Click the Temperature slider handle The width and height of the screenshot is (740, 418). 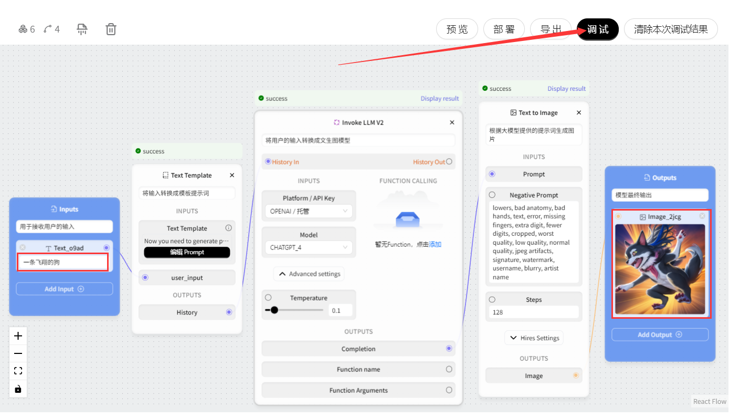click(274, 310)
